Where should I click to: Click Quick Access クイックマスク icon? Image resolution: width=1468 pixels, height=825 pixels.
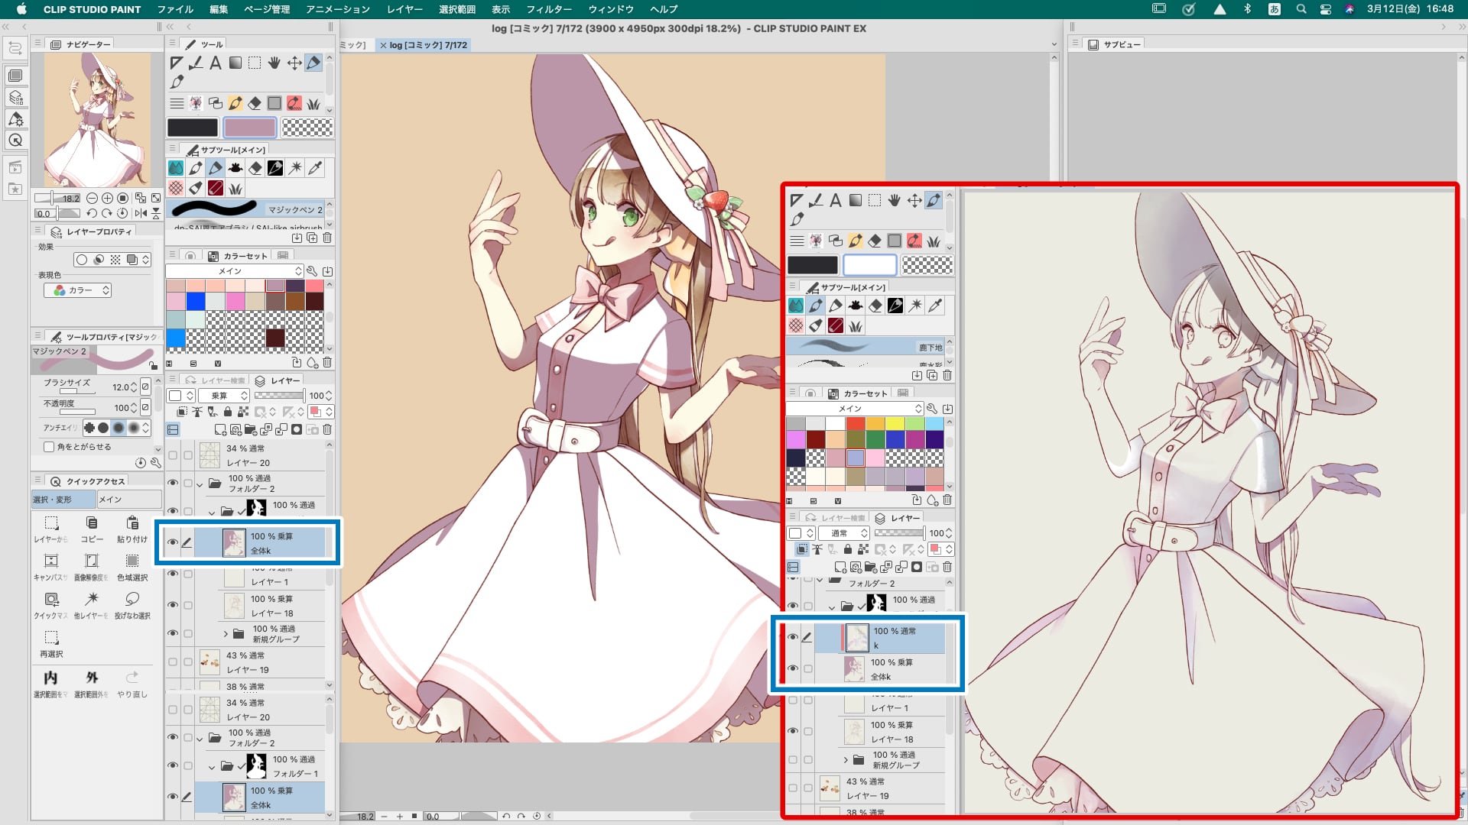(x=51, y=600)
